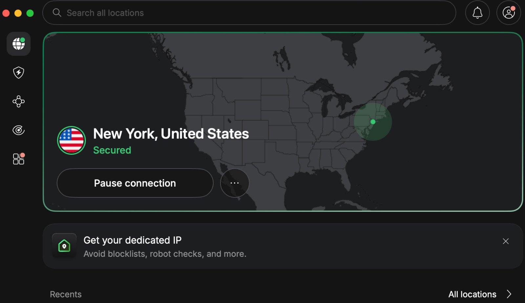The image size is (525, 303).
Task: Click the New York server dot on map
Action: tap(373, 122)
